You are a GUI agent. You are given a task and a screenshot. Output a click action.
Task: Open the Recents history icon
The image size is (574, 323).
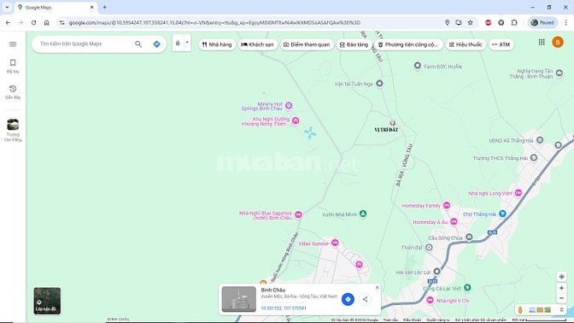click(13, 92)
